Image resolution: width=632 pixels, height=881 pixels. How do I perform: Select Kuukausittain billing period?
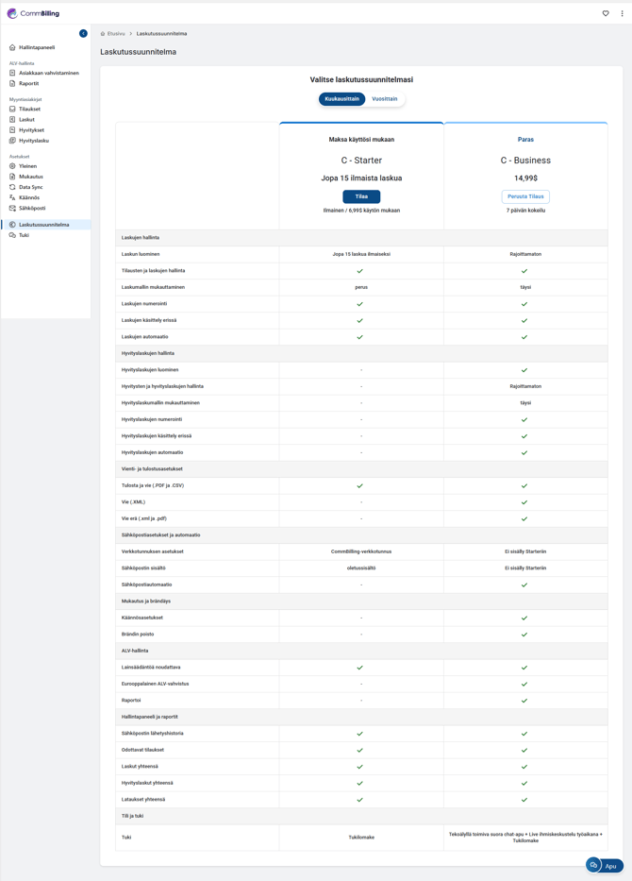pos(341,99)
